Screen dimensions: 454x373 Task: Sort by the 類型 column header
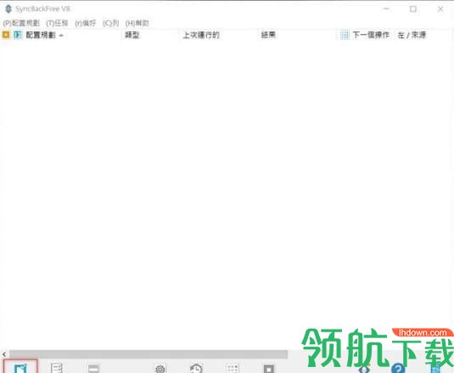pos(132,35)
